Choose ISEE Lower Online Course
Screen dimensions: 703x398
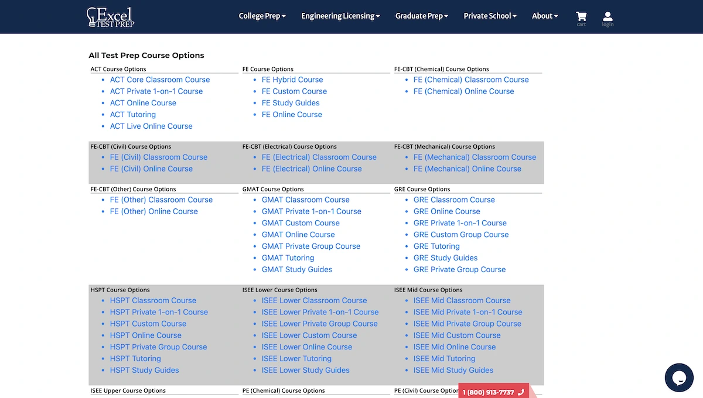pos(306,347)
